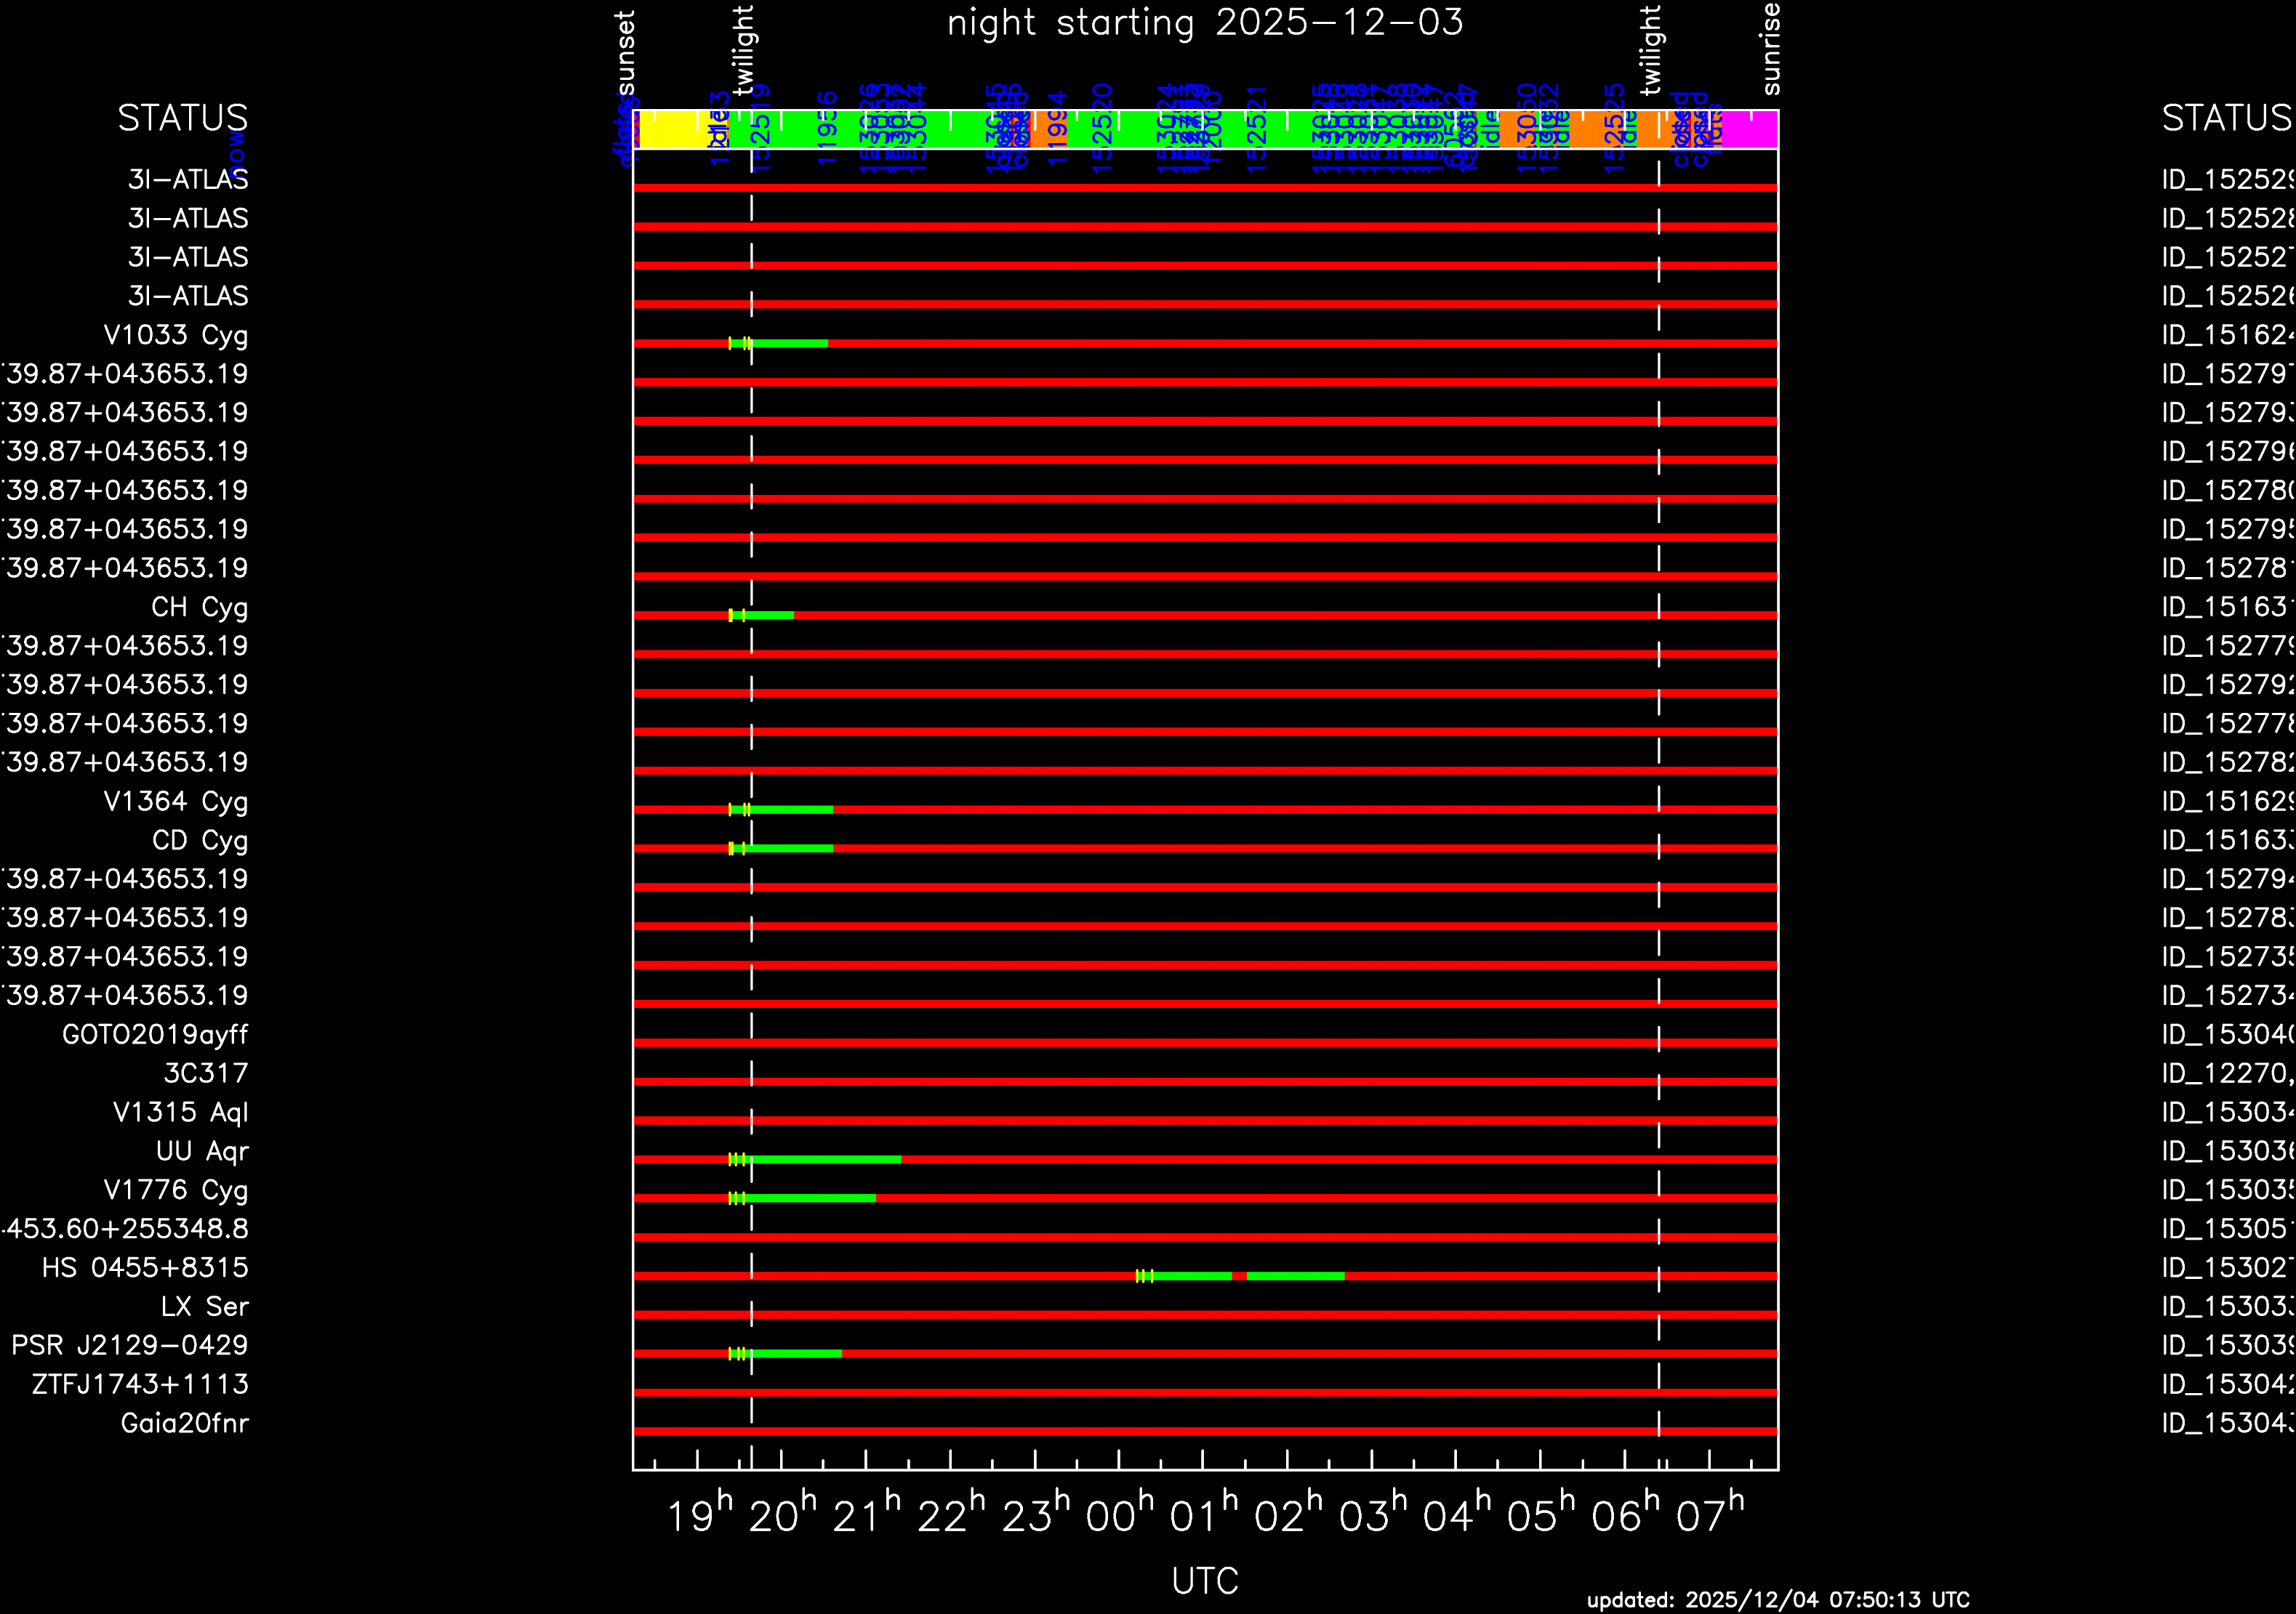Click the sunset label at the top
Screen dimensions: 2296x1614
(626, 52)
